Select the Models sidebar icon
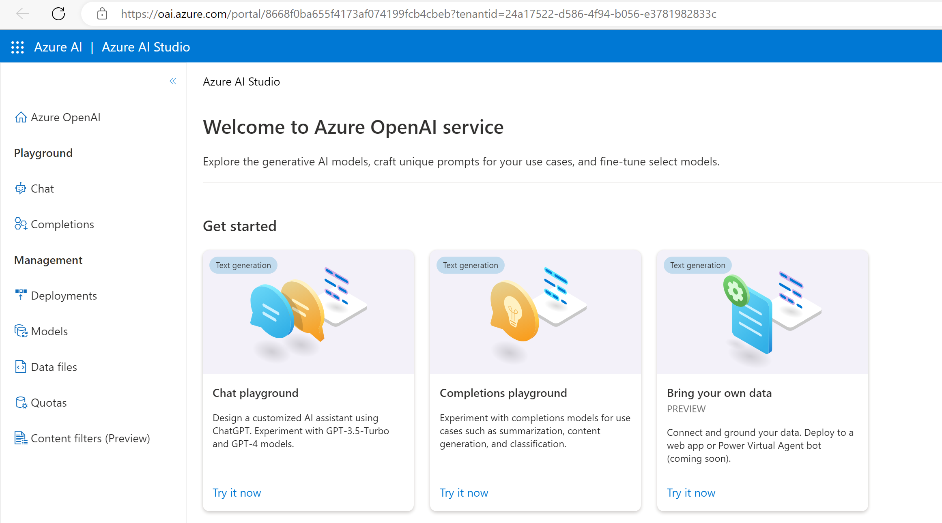Image resolution: width=942 pixels, height=523 pixels. click(21, 331)
